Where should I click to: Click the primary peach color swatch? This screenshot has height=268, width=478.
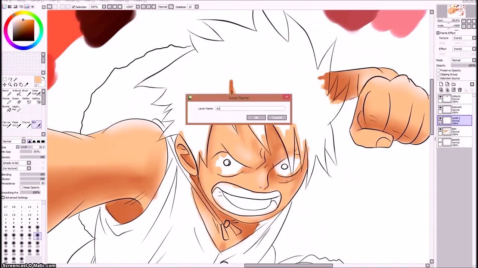point(38,80)
